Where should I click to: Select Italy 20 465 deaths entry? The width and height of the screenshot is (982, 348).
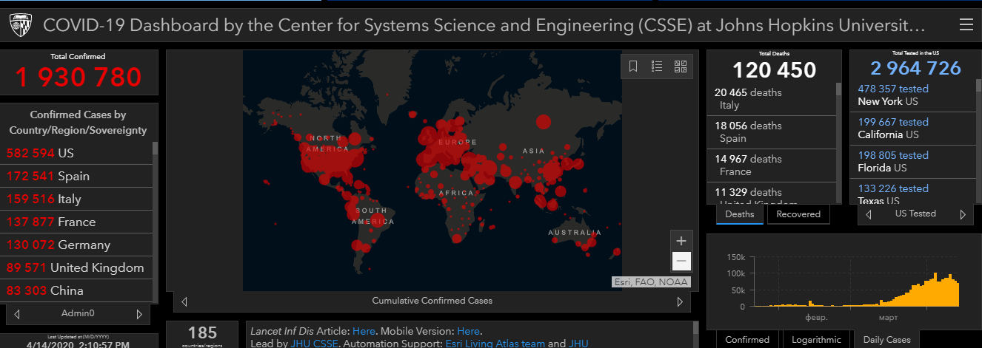tap(772, 99)
